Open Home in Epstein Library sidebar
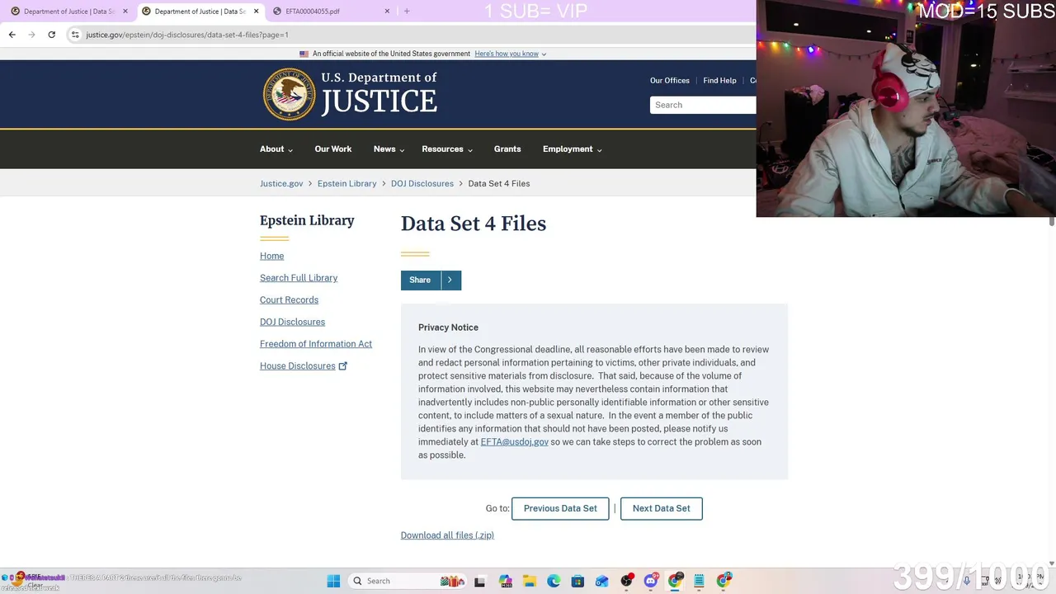Image resolution: width=1056 pixels, height=594 pixels. click(271, 256)
